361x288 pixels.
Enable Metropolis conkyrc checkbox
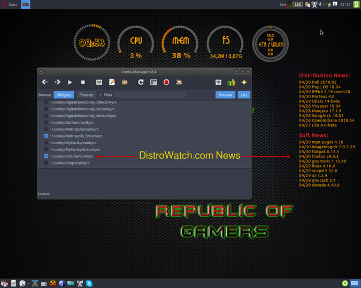click(47, 129)
